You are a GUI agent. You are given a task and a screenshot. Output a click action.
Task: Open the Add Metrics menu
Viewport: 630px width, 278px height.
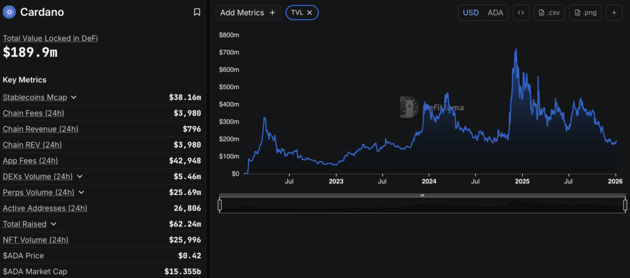(248, 12)
